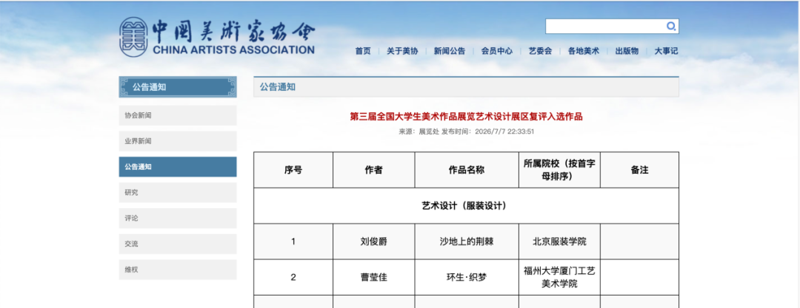800x308 pixels.
Task: Click work title 沙地上的荆棘
Action: point(467,242)
